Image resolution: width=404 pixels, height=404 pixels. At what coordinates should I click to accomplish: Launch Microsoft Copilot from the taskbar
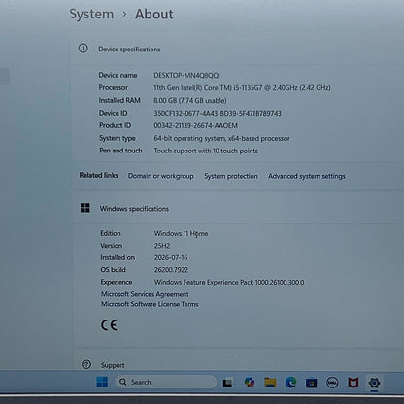[250, 383]
